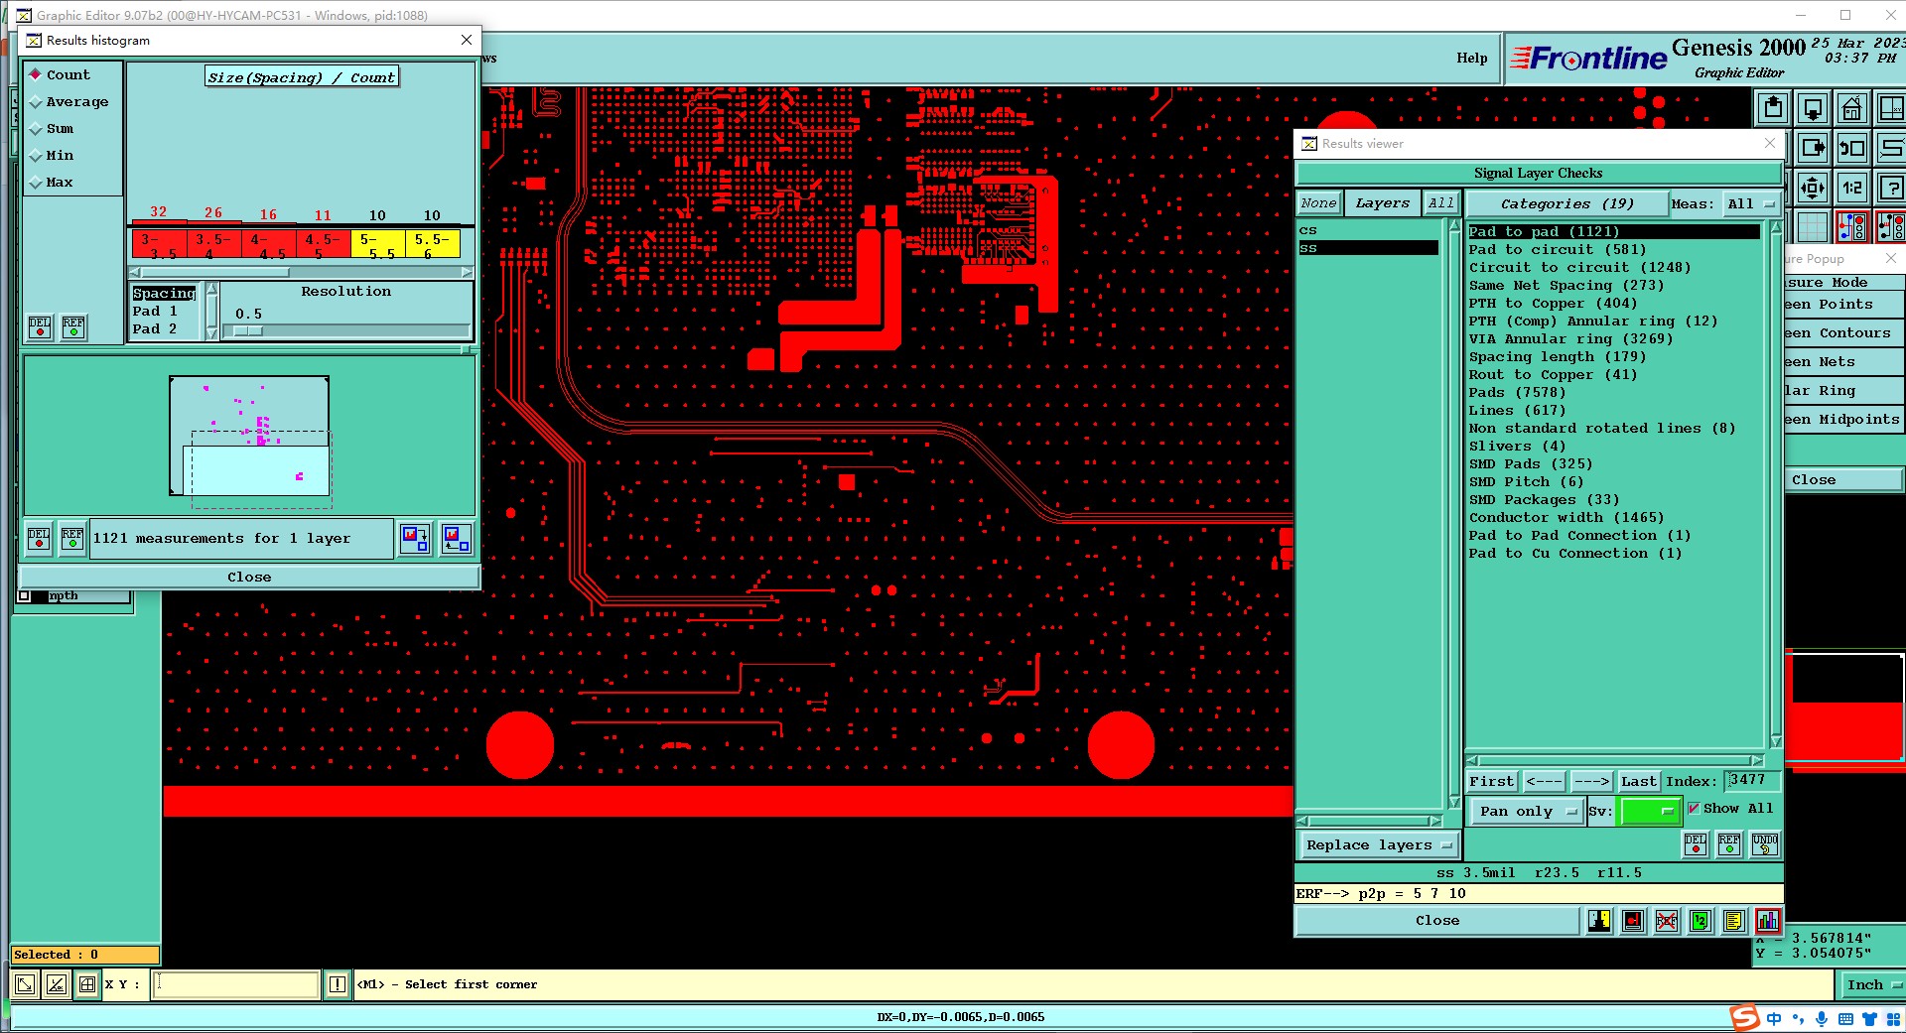The height and width of the screenshot is (1033, 1906).
Task: Select the Min radio option
Action: [x=52, y=156]
